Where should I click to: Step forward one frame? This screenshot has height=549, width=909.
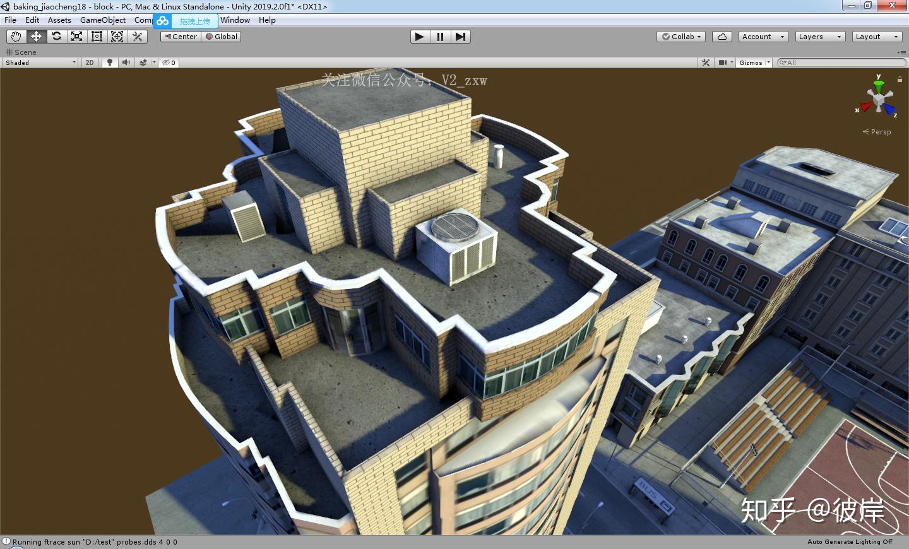(x=461, y=37)
